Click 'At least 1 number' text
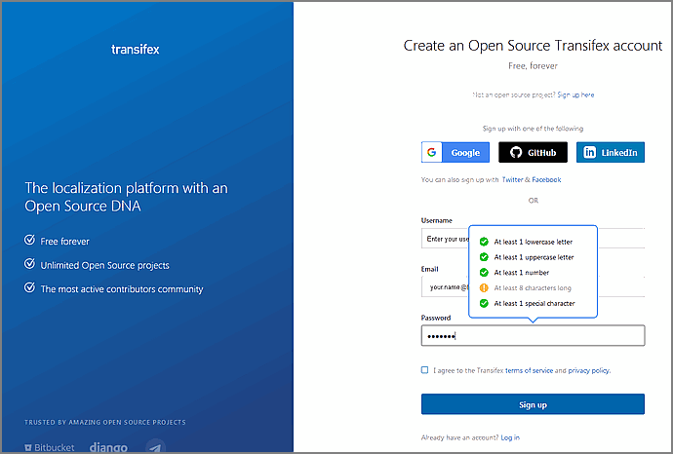The image size is (673, 454). [522, 273]
